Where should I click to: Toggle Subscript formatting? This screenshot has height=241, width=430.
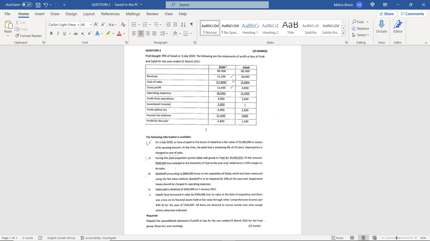tap(83, 33)
